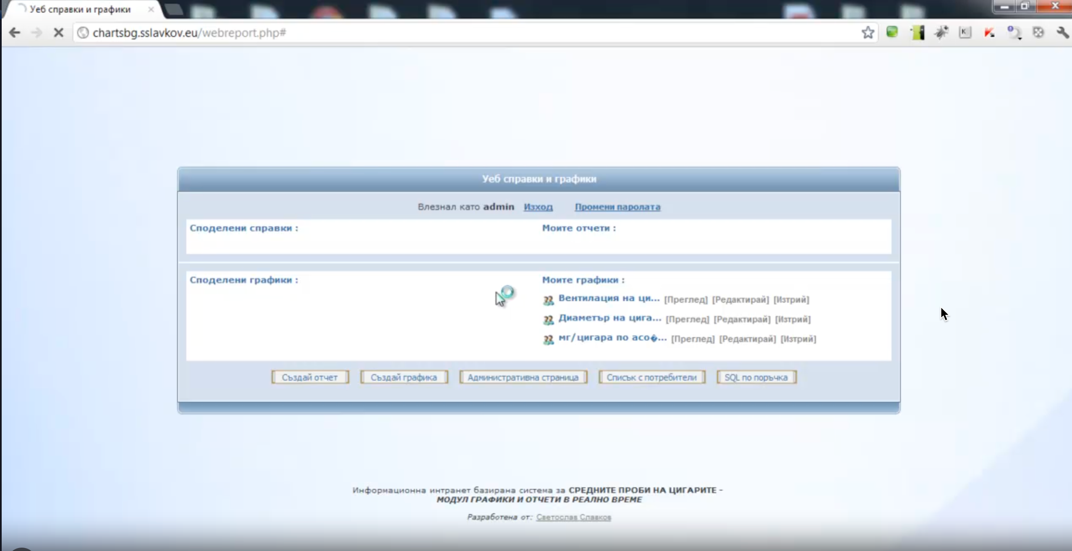This screenshot has width=1072, height=551.
Task: Click shared icon beside мг/цигара по асо...
Action: tap(548, 339)
